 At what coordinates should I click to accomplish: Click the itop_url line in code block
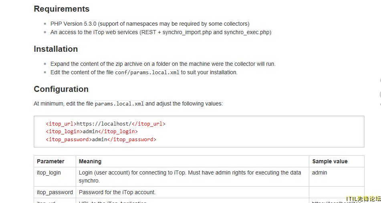(x=105, y=124)
